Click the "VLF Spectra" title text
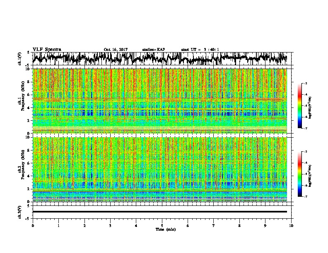The width and height of the screenshot is (328, 253). [47, 50]
